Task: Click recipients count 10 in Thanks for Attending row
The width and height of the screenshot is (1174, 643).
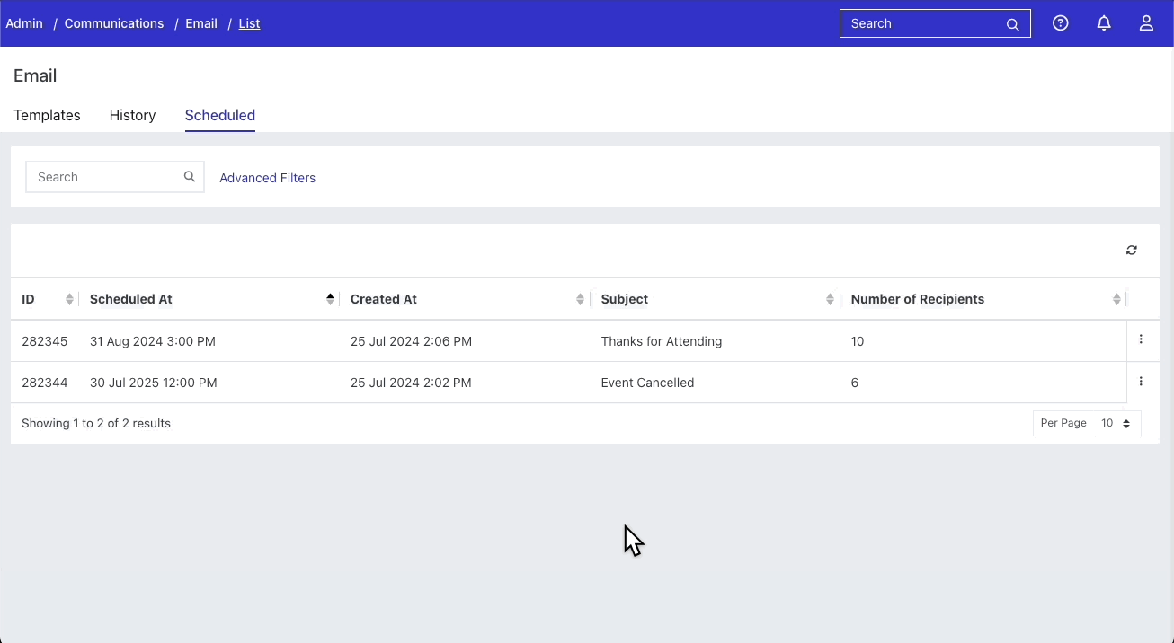Action: tap(858, 341)
